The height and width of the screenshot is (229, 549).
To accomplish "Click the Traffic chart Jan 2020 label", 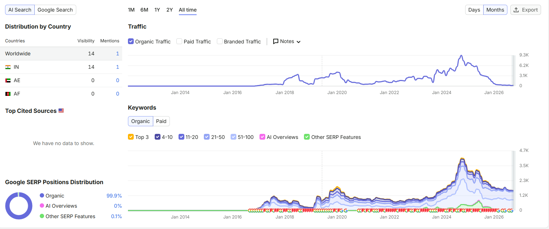I will (x=337, y=93).
